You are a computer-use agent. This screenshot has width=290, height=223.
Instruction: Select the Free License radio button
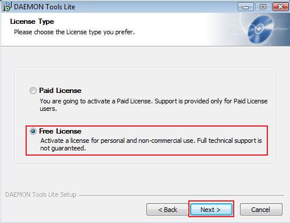33,131
